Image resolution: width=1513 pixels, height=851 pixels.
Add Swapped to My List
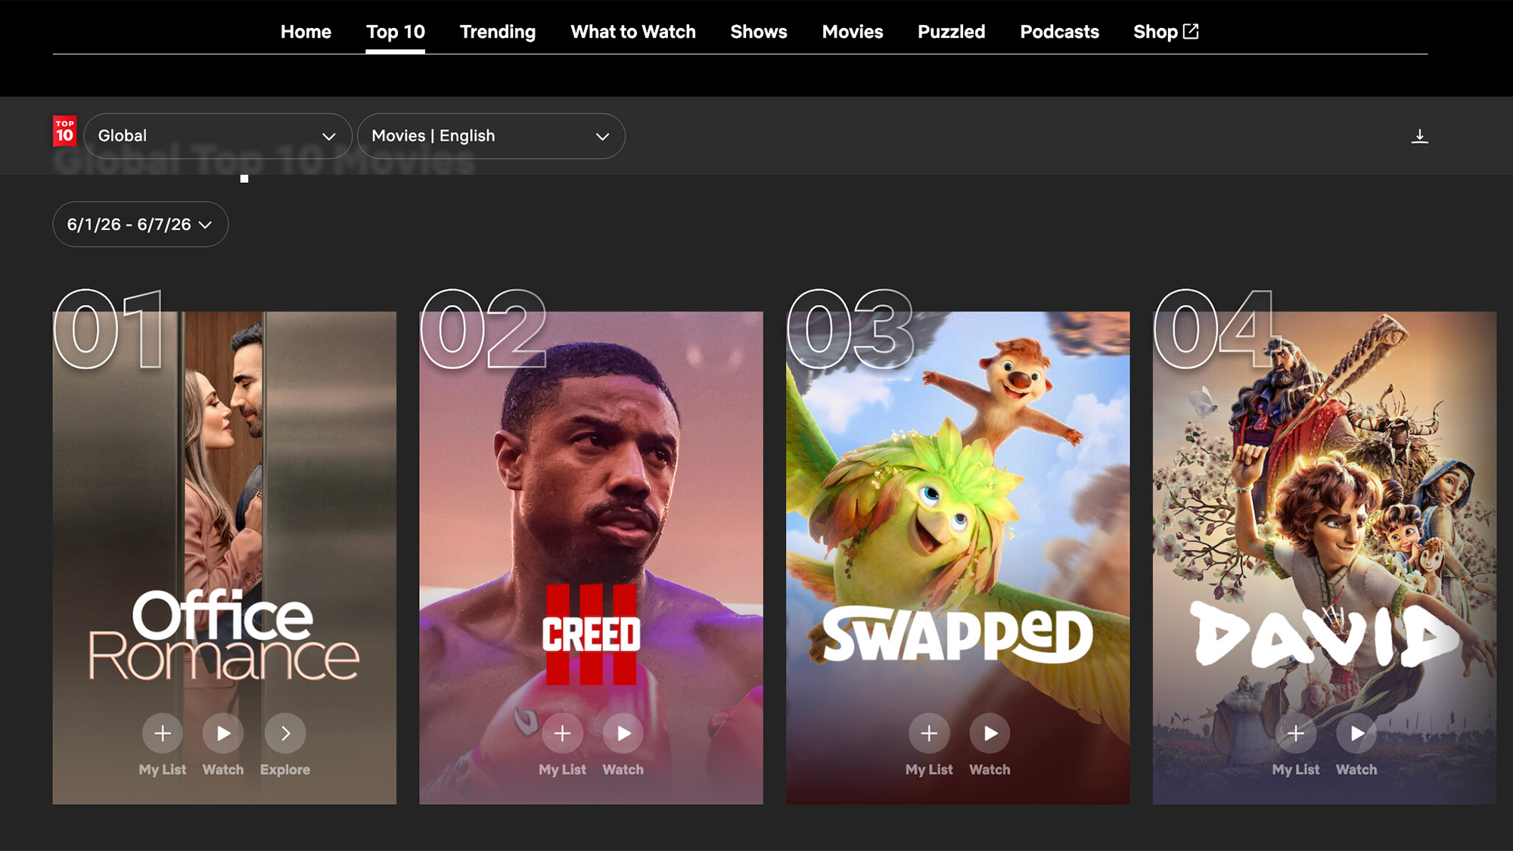(929, 733)
